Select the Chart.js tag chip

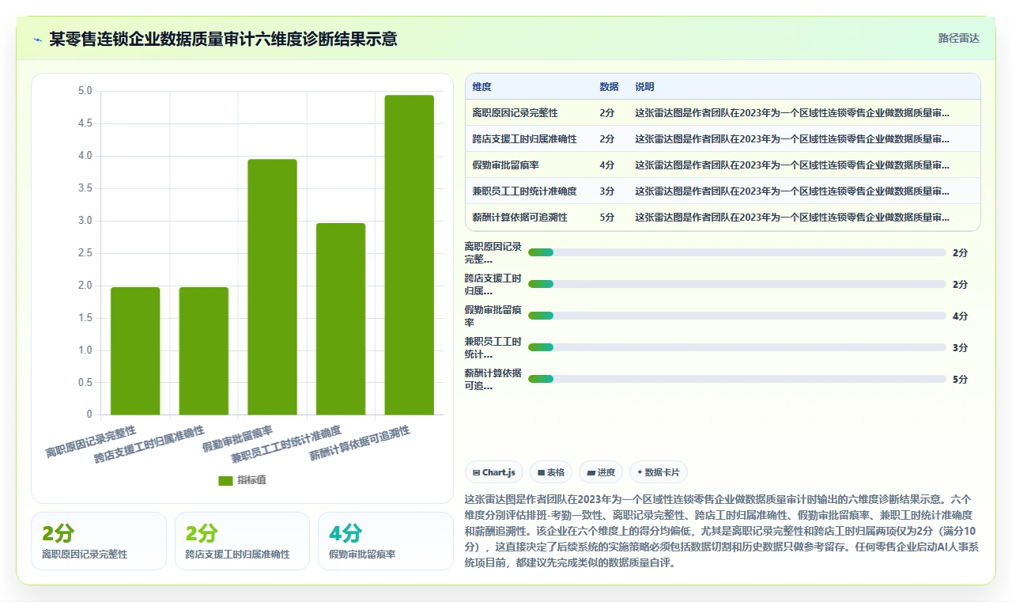point(493,472)
